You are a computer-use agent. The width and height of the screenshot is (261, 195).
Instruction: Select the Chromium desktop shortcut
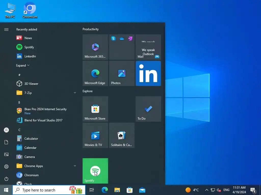coord(30,10)
